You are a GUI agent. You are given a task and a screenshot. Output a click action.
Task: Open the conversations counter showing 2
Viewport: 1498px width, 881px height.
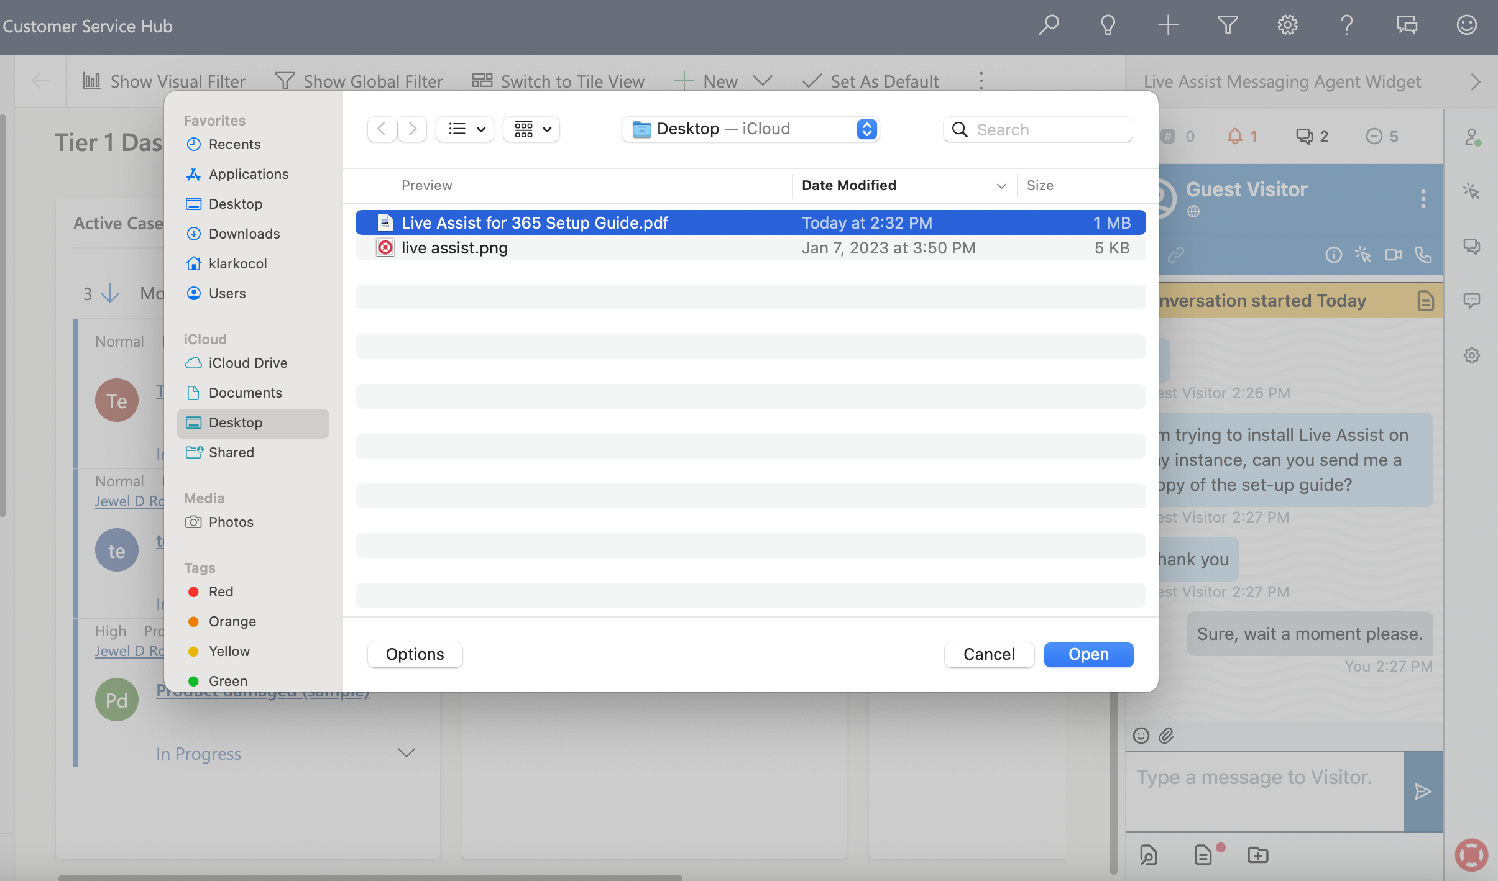point(1312,136)
